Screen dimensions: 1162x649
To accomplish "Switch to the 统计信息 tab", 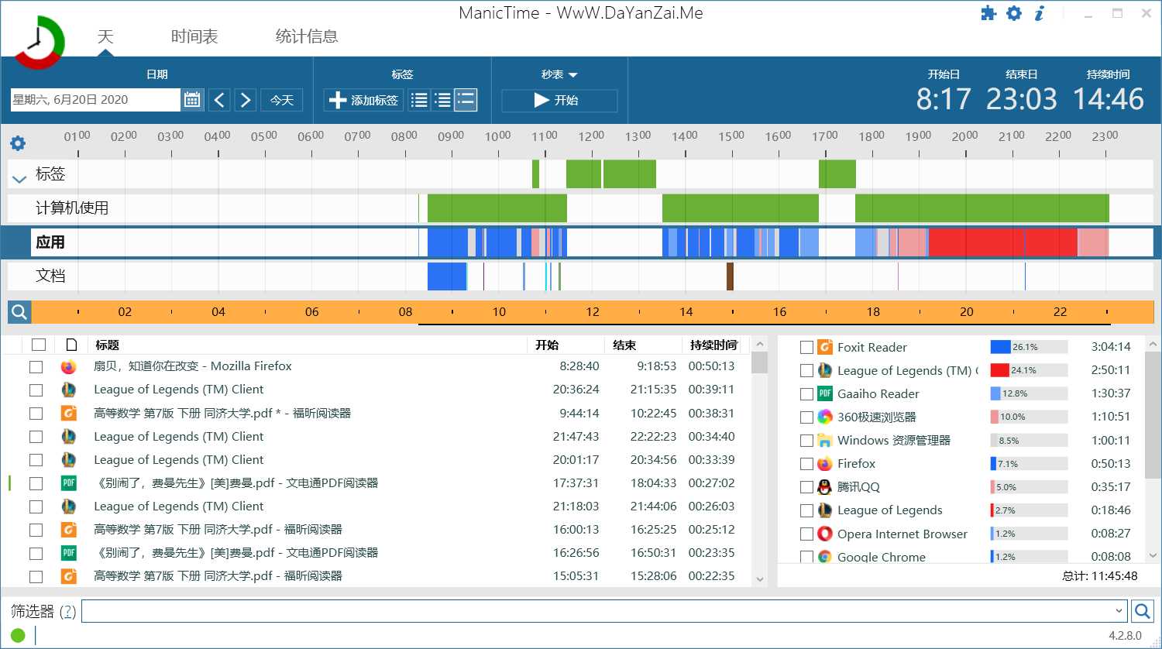I will pyautogui.click(x=307, y=36).
